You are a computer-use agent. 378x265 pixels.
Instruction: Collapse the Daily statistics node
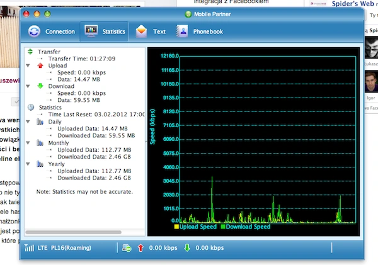(28, 122)
